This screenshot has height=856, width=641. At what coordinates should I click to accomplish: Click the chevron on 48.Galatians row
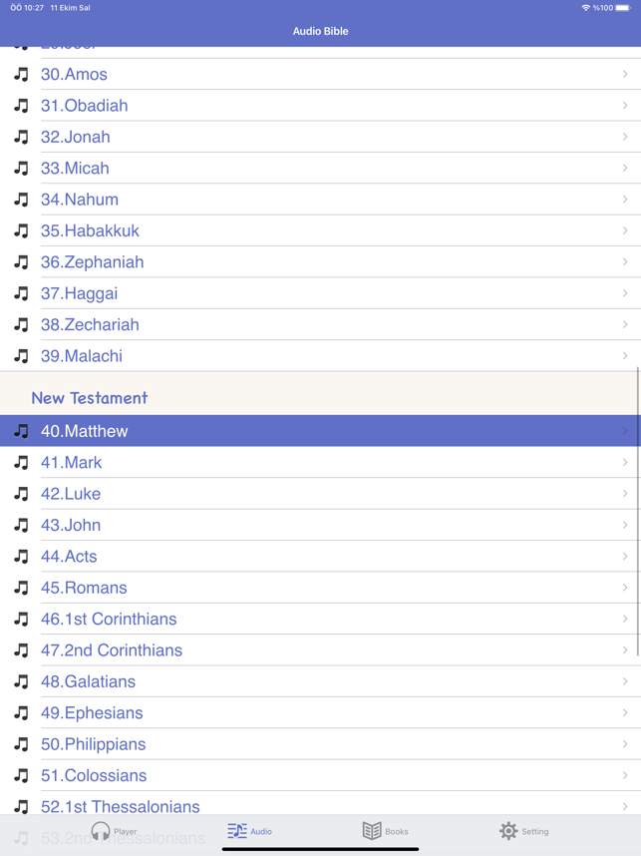[x=625, y=681]
